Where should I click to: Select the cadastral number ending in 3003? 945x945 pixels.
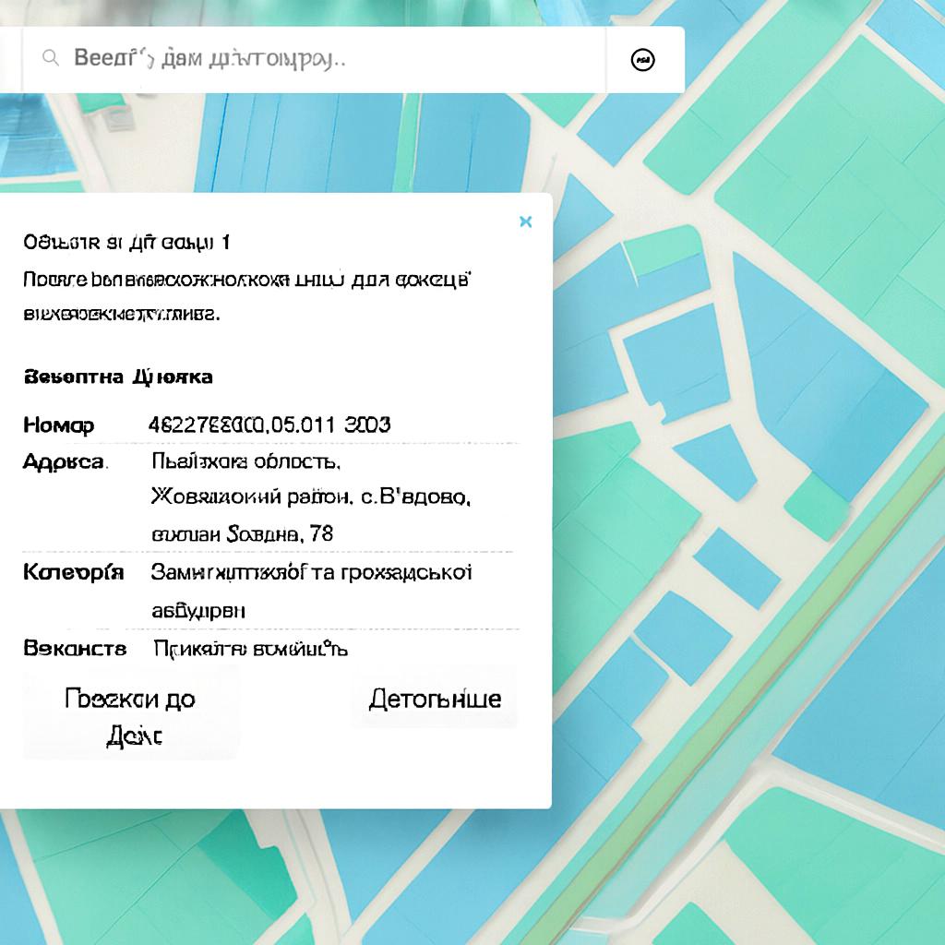pyautogui.click(x=269, y=425)
